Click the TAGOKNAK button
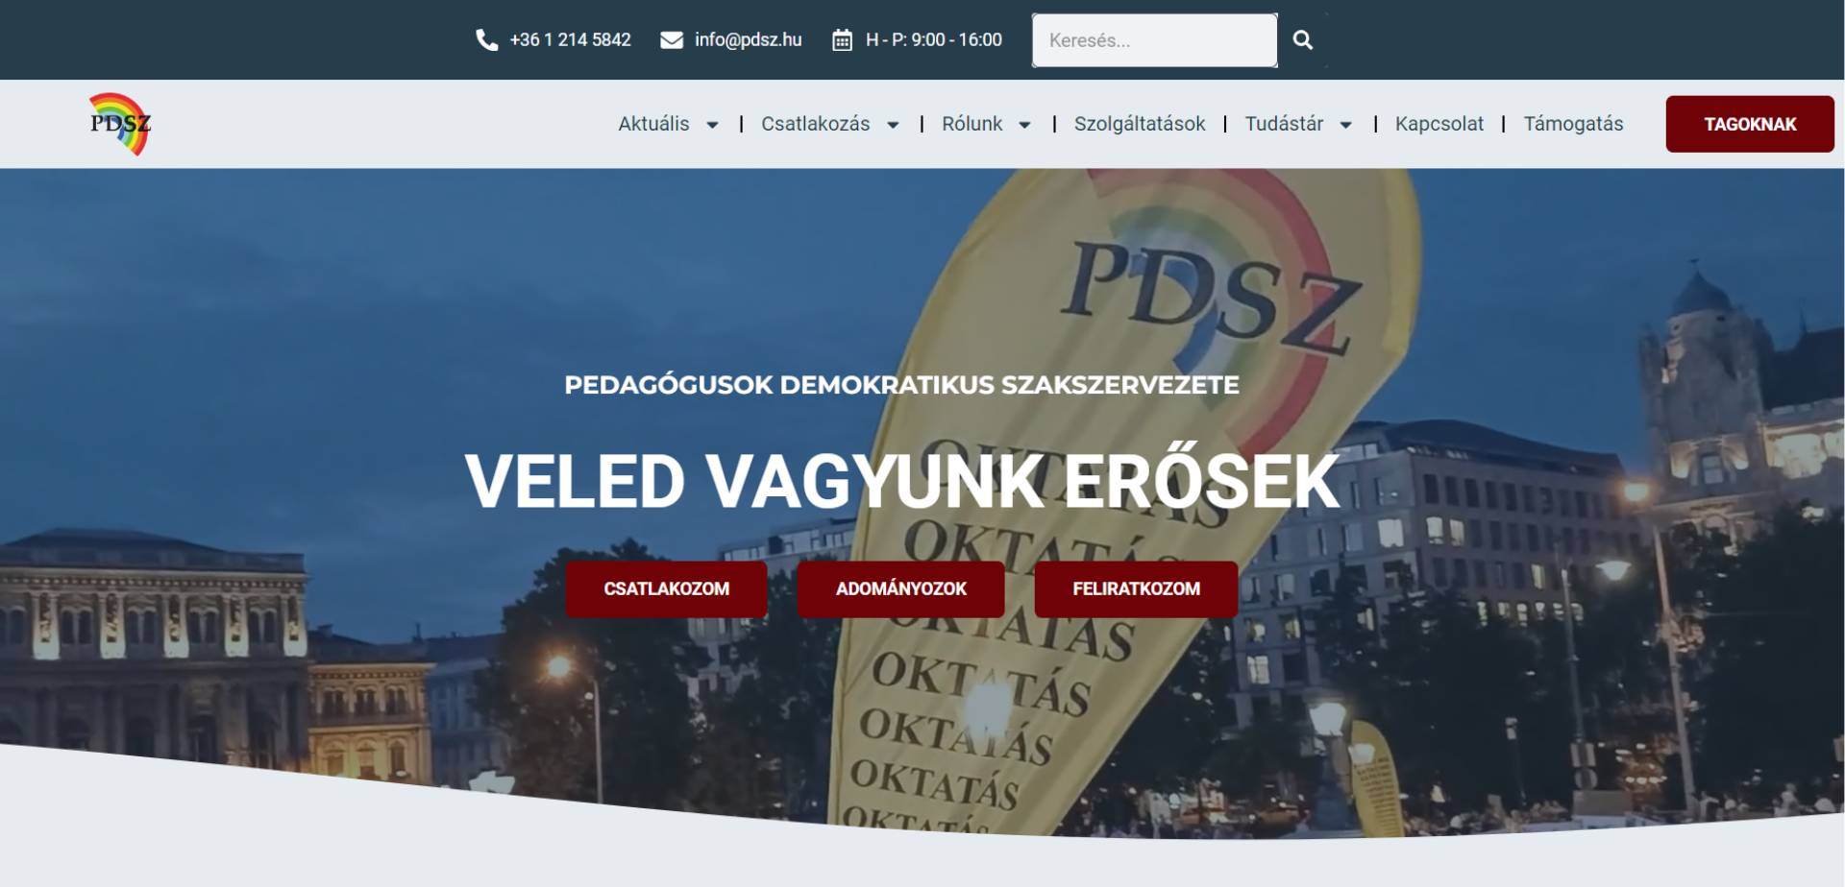Image resolution: width=1845 pixels, height=887 pixels. (x=1750, y=124)
